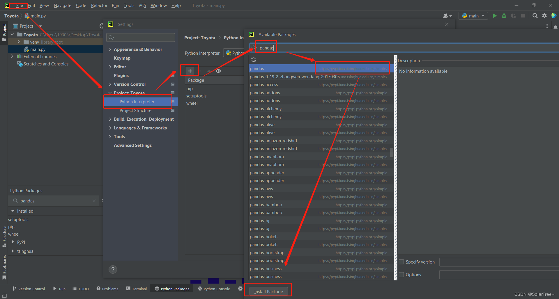
Task: Open Scratches and Consoles node
Action: [46, 64]
